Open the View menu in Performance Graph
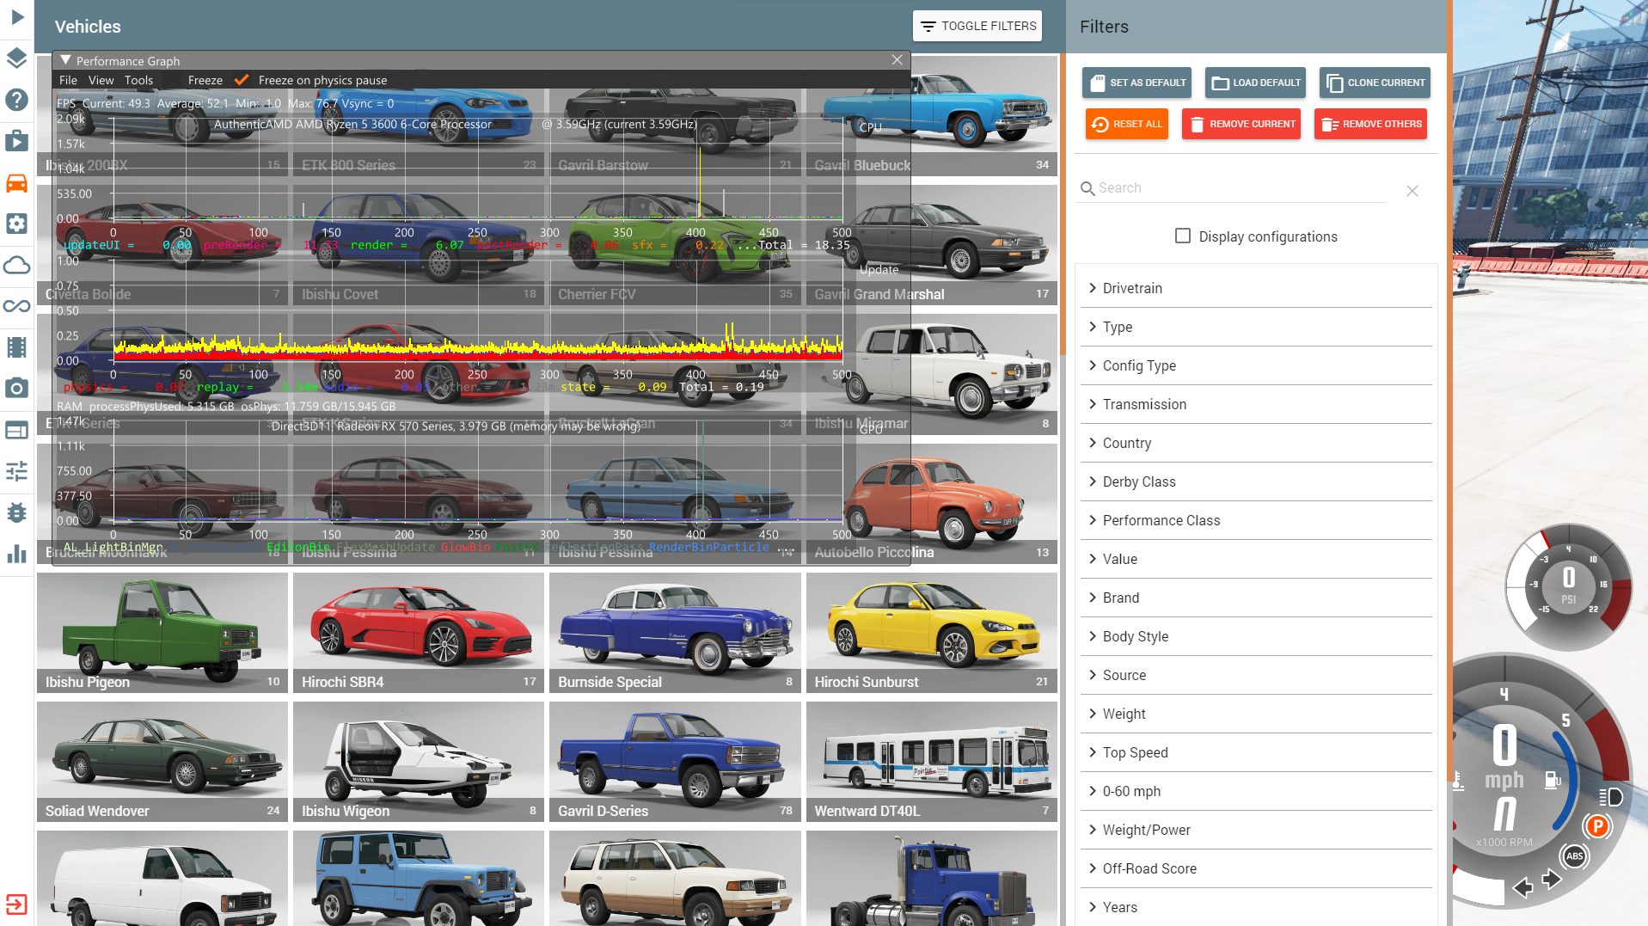The image size is (1648, 926). coord(101,80)
